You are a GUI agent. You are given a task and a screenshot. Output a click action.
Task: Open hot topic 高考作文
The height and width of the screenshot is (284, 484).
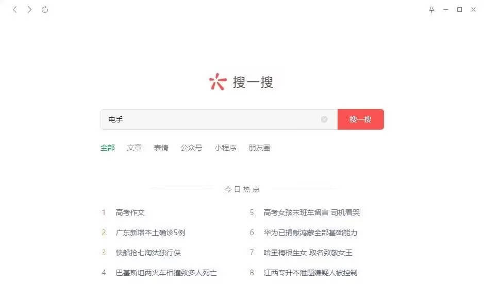coord(130,212)
